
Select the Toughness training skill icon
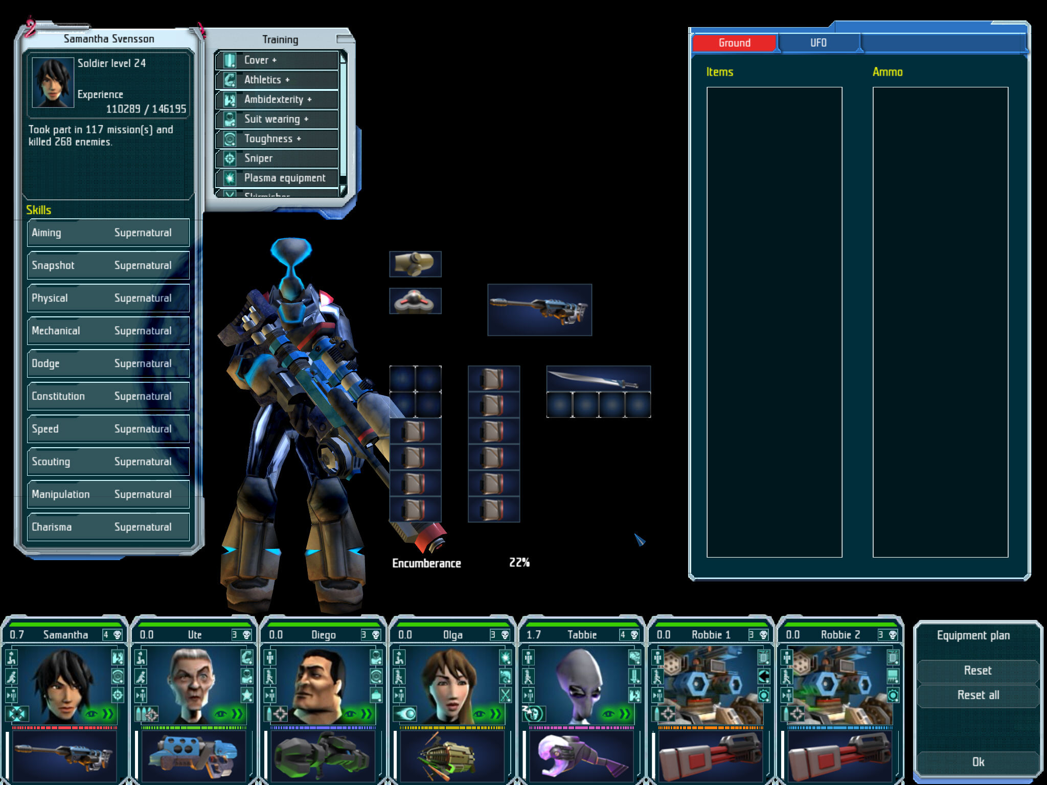click(x=231, y=137)
